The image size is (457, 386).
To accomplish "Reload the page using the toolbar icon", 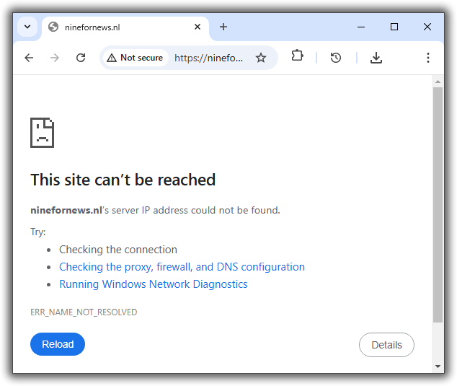I will point(81,58).
